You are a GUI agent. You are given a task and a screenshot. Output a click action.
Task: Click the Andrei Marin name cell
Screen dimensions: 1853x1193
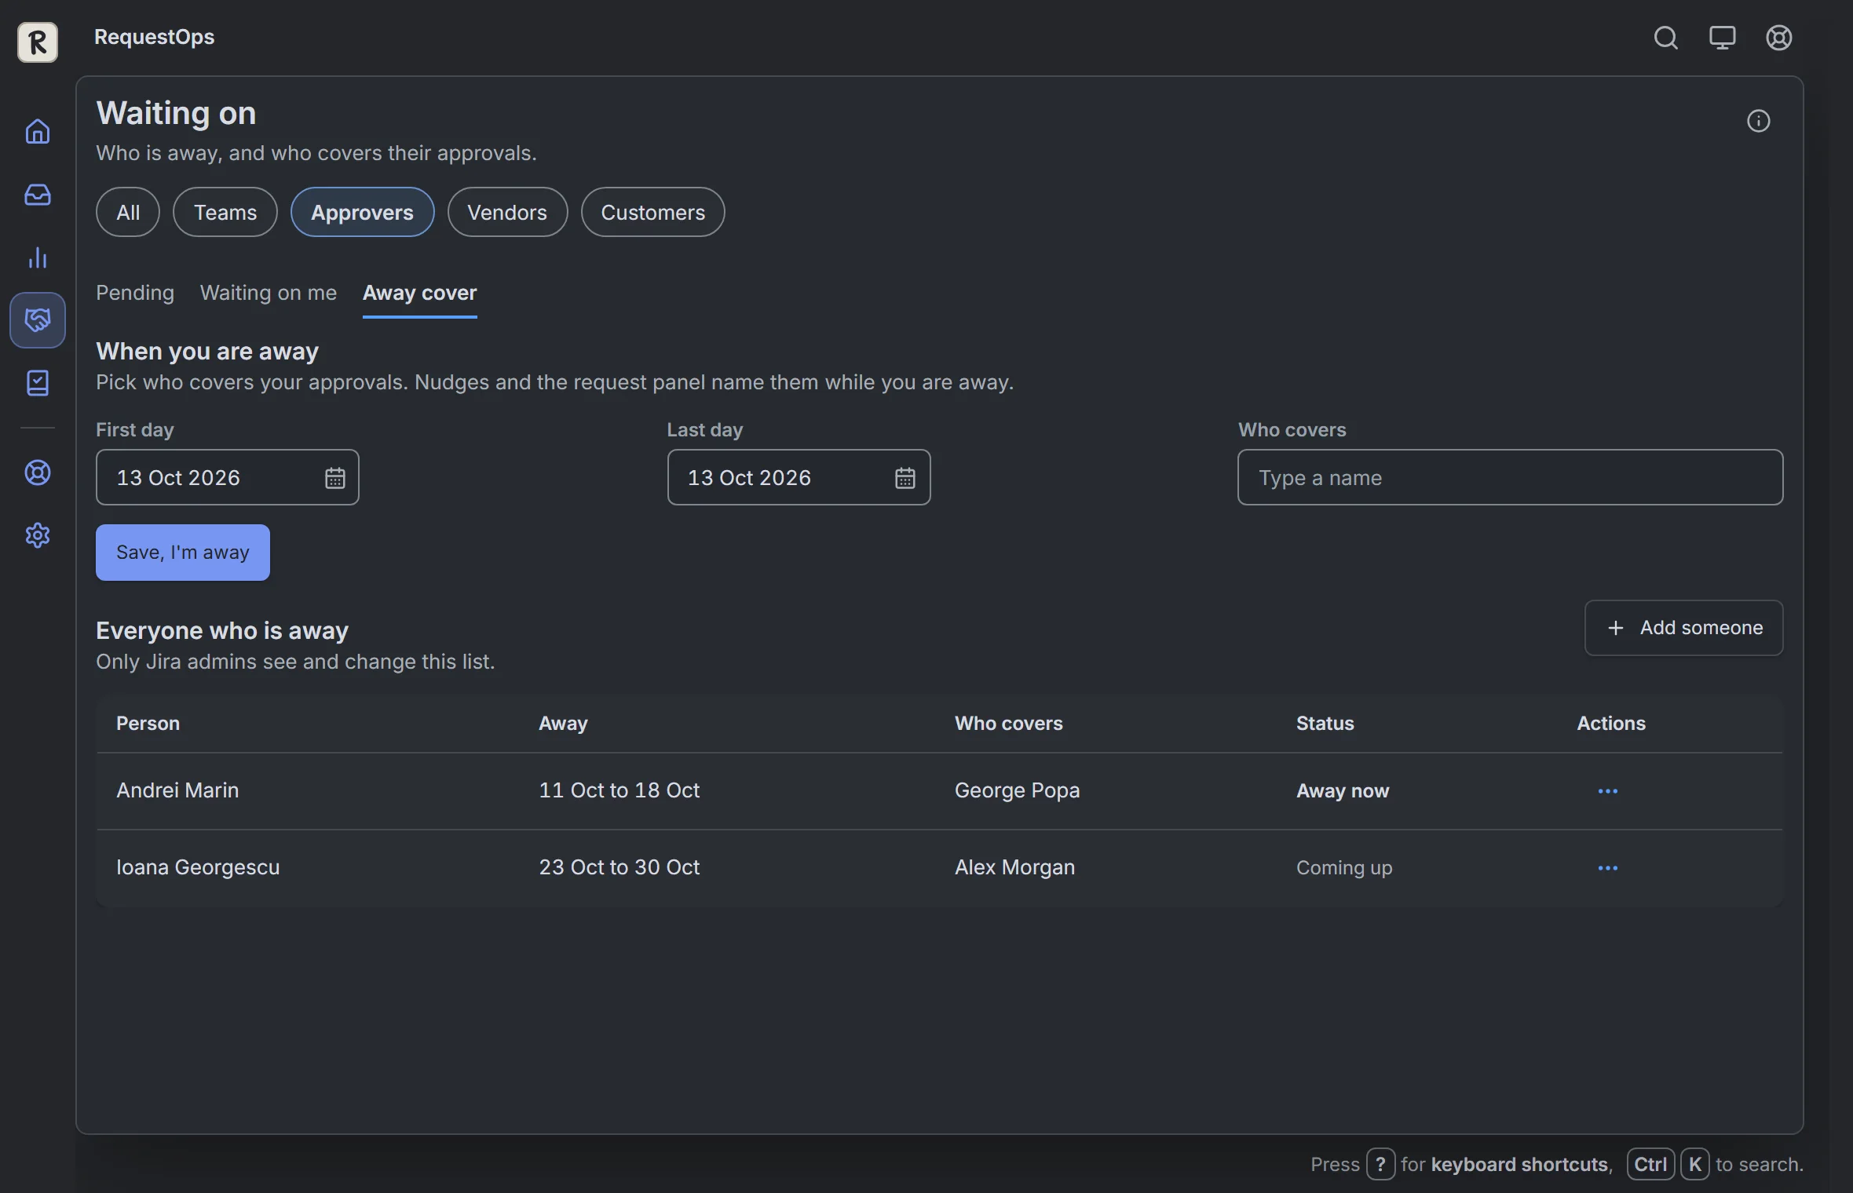pyautogui.click(x=177, y=790)
